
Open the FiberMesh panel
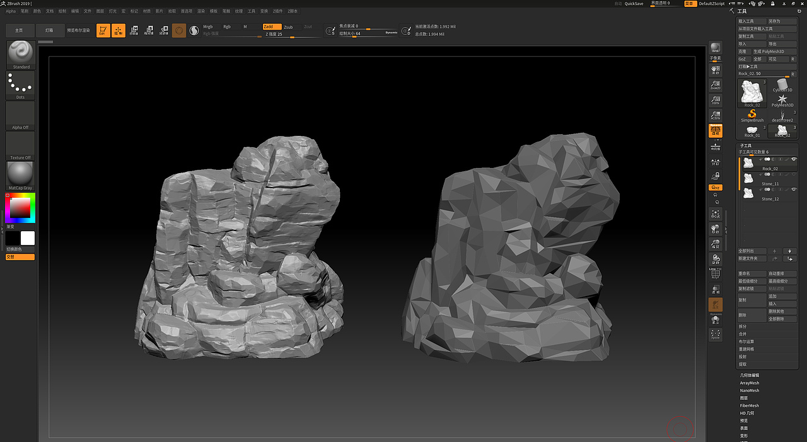pos(749,405)
